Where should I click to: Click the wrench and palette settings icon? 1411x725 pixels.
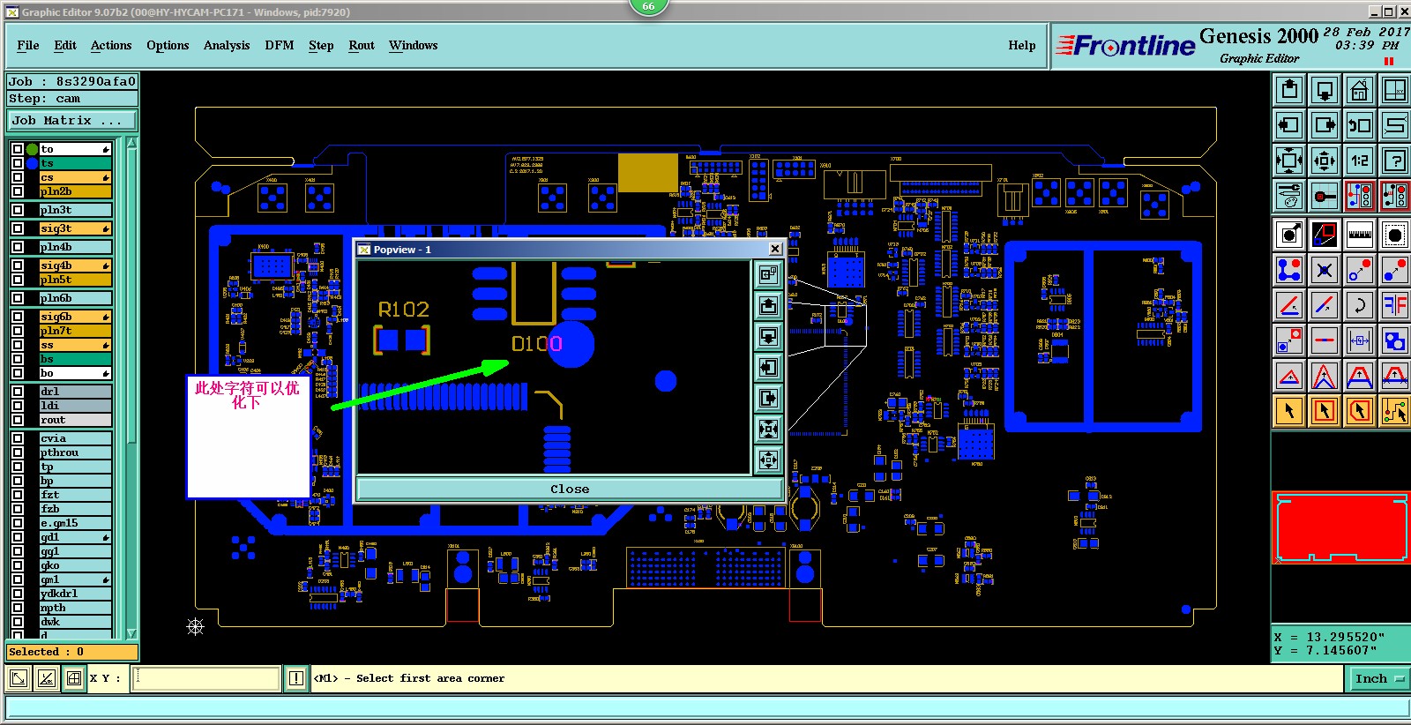point(1289,196)
